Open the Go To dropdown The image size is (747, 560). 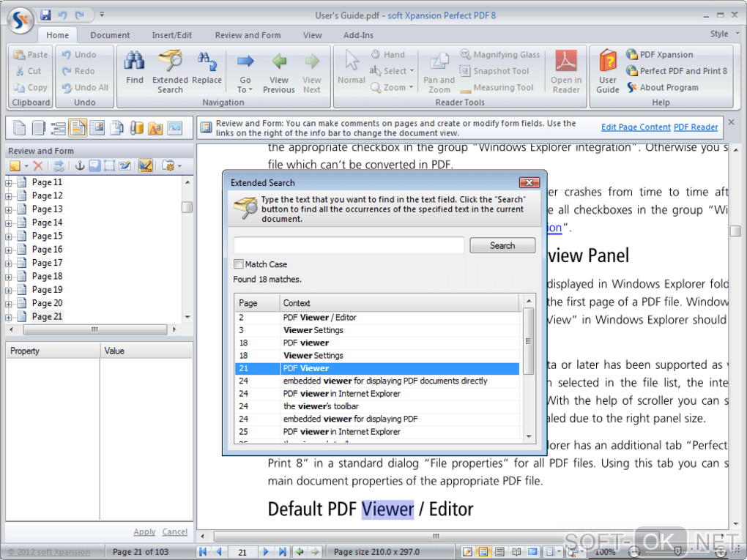[245, 85]
